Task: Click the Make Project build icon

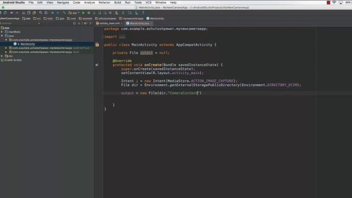Action: tap(64, 13)
